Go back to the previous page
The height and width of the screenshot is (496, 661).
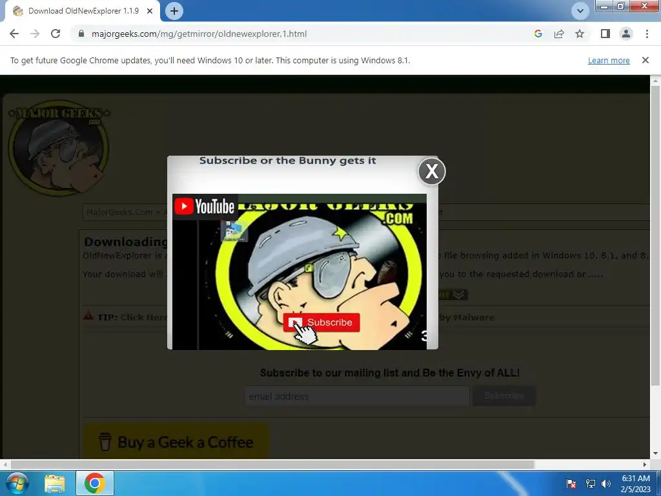14,34
